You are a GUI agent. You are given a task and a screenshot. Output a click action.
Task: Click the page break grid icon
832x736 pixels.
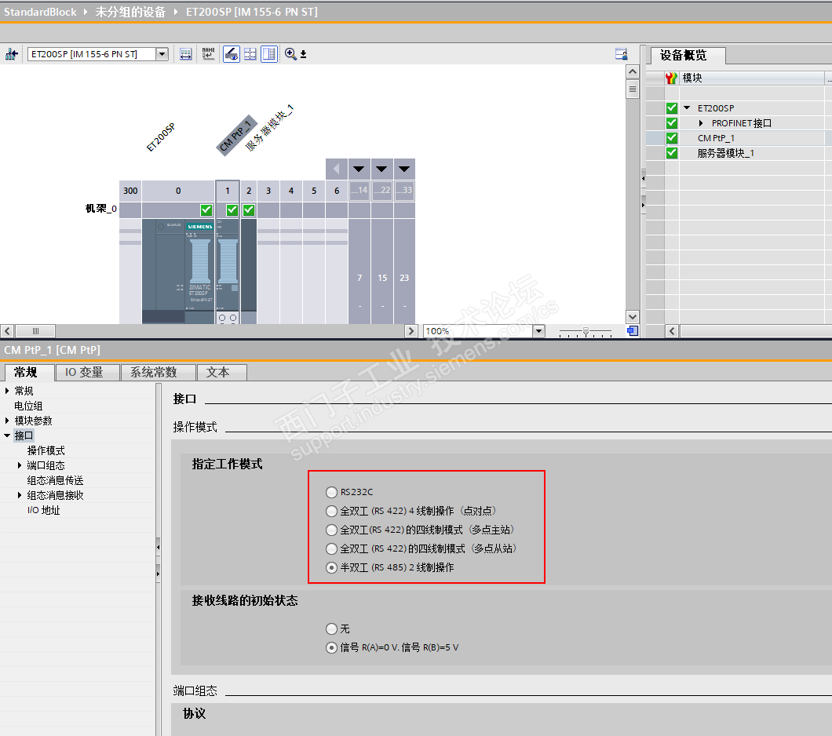click(x=250, y=54)
